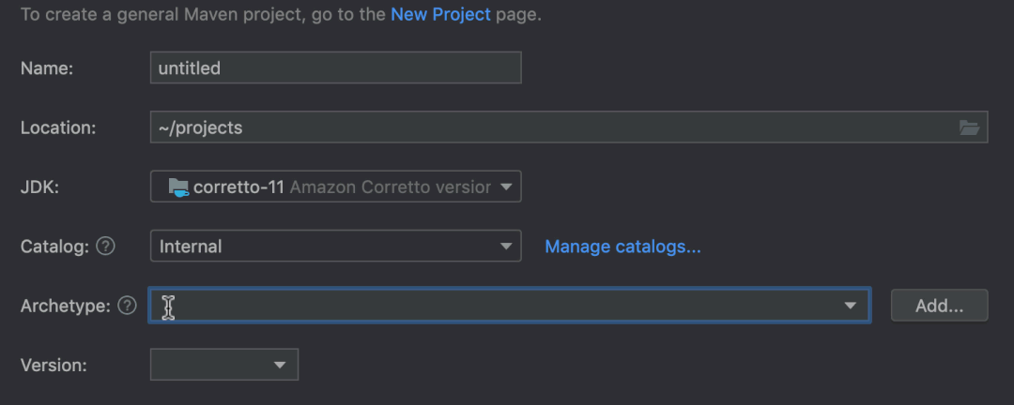Open the Archetype dropdown arrow
This screenshot has height=405, width=1014.
click(x=851, y=306)
